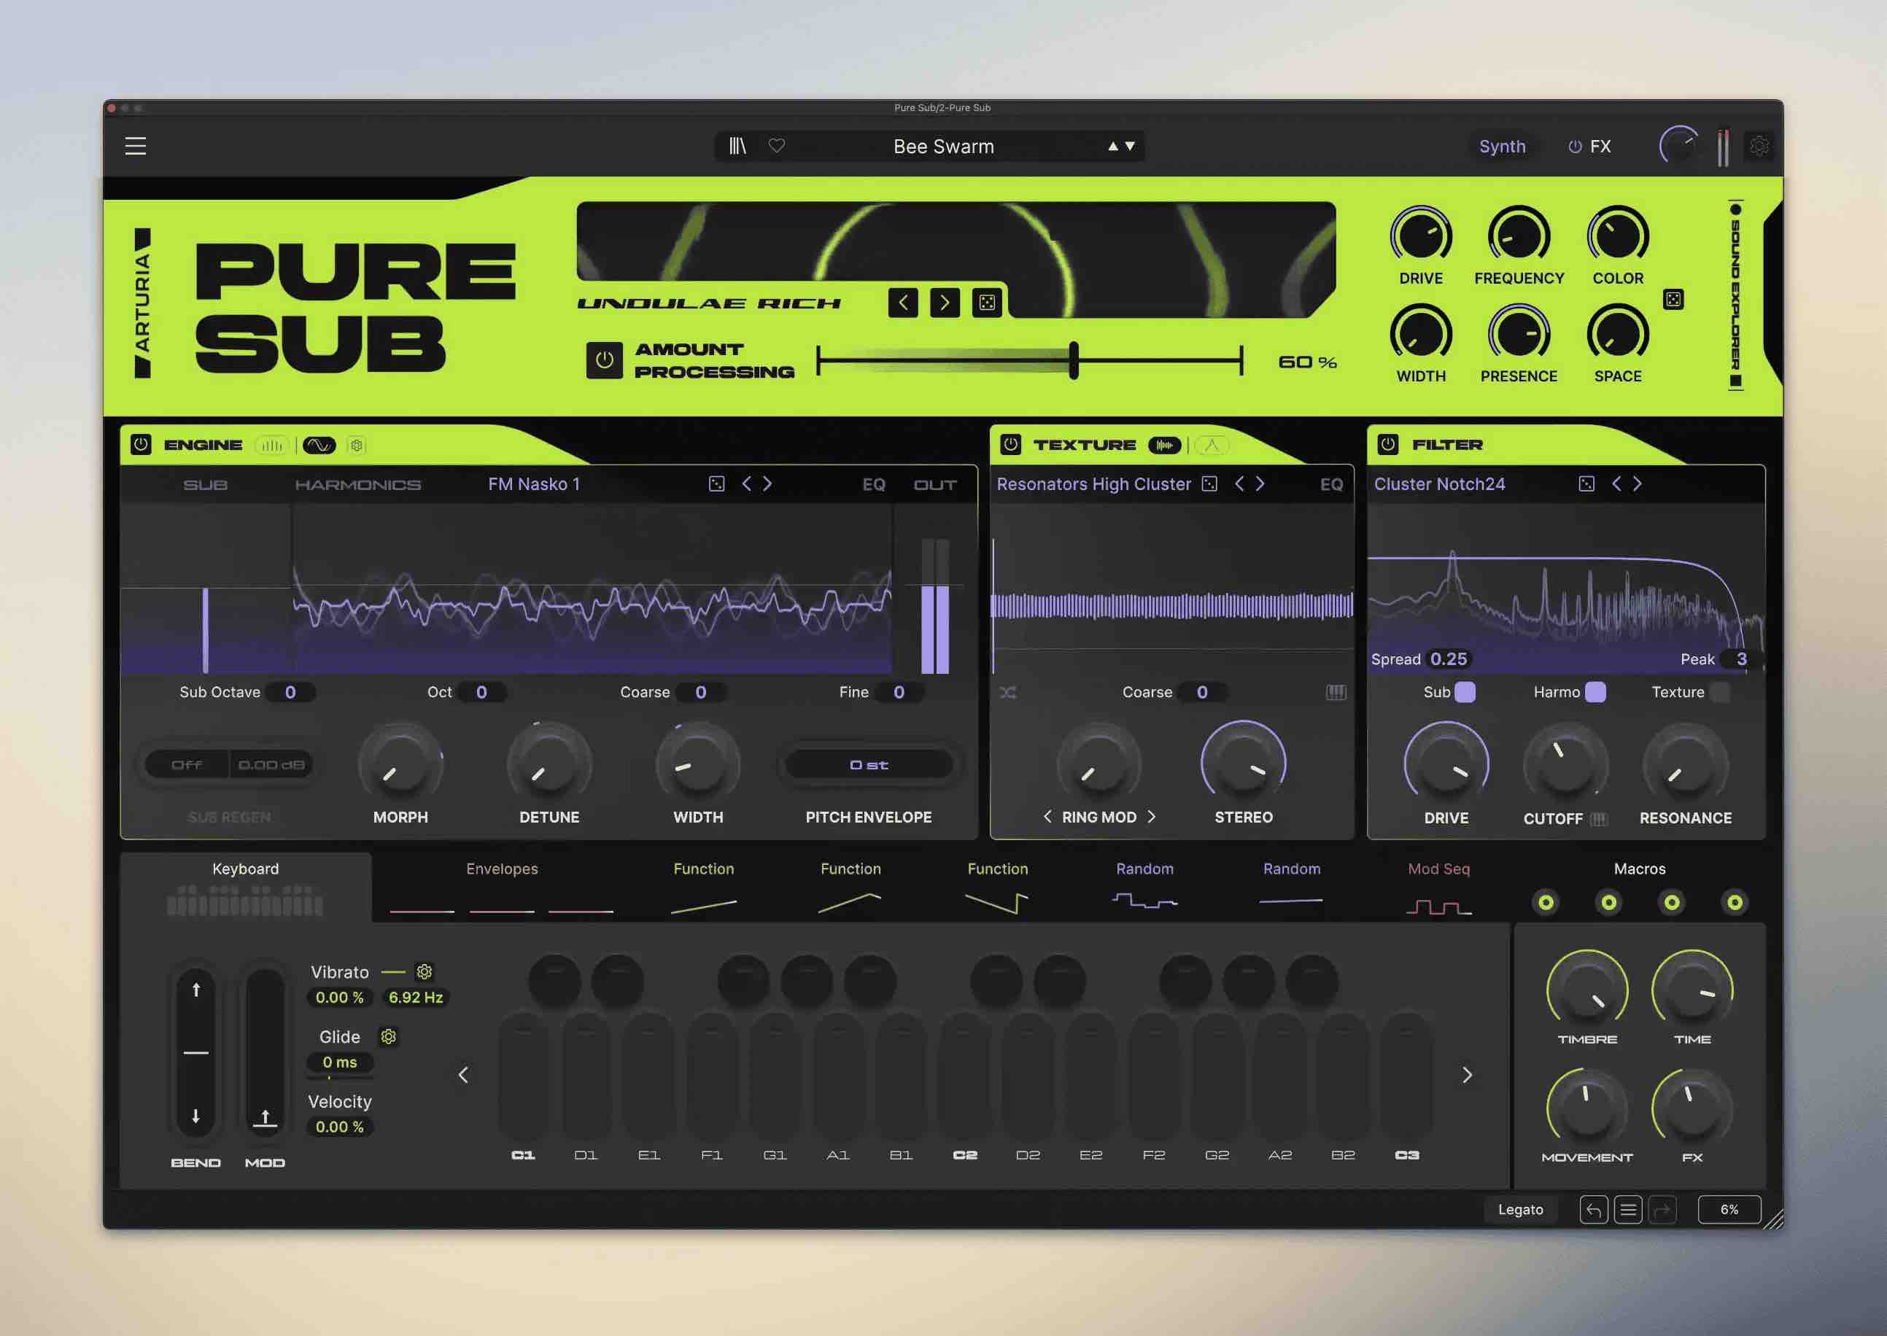Toggle the Sub Regen Off switch

(187, 765)
